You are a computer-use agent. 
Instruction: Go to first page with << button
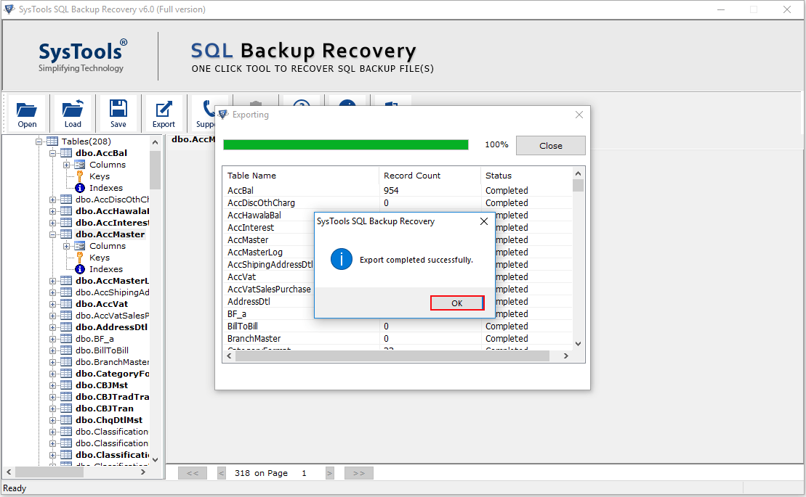tap(193, 473)
